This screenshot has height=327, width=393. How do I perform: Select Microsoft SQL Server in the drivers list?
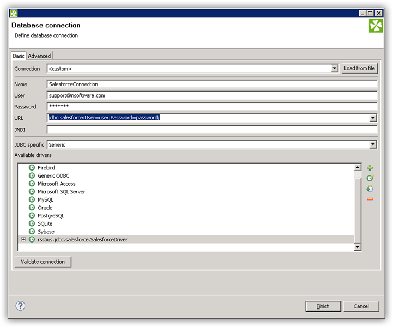tap(61, 192)
